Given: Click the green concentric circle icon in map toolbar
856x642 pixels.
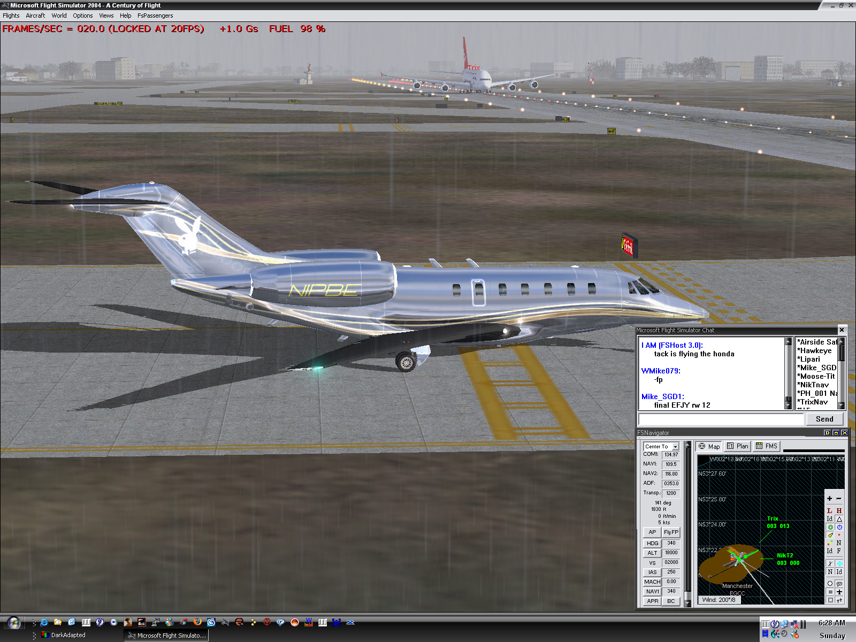Looking at the screenshot, I should tap(830, 527).
